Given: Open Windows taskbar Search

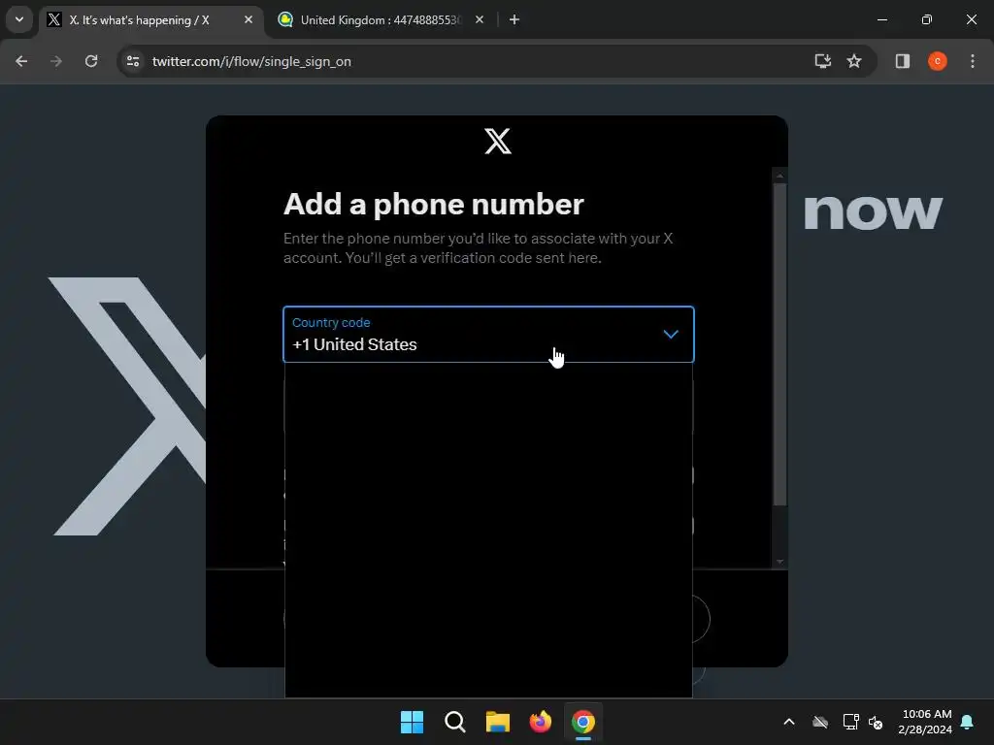Looking at the screenshot, I should pos(455,722).
